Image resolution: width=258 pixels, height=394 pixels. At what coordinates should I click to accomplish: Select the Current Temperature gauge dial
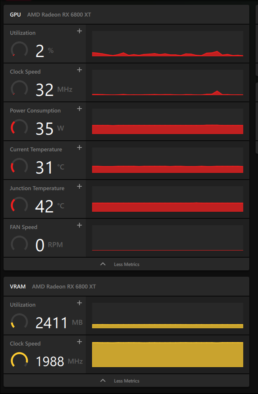(x=19, y=166)
